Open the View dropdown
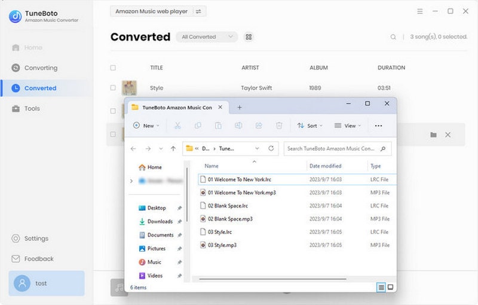 (x=348, y=126)
